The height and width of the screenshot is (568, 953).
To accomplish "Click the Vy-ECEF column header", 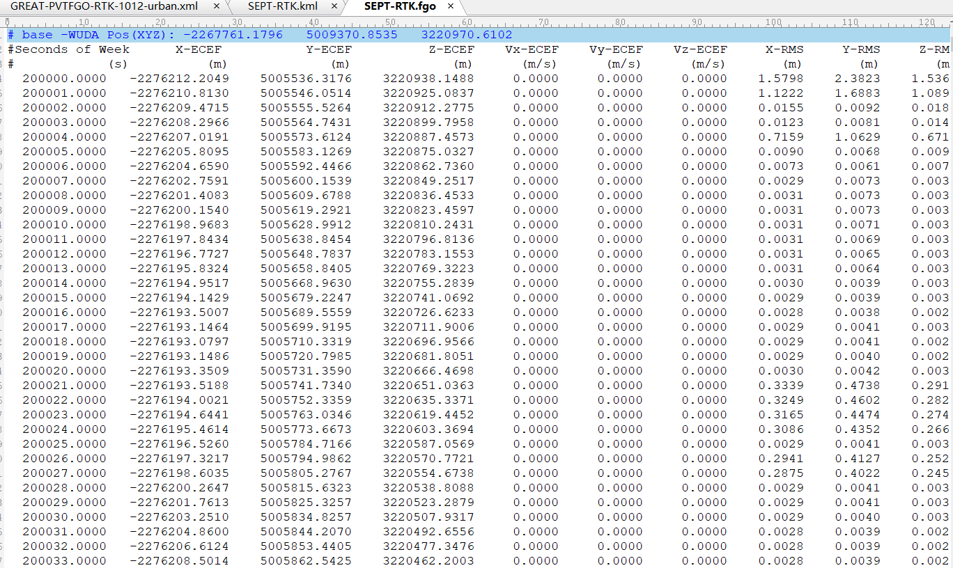I will (x=616, y=49).
